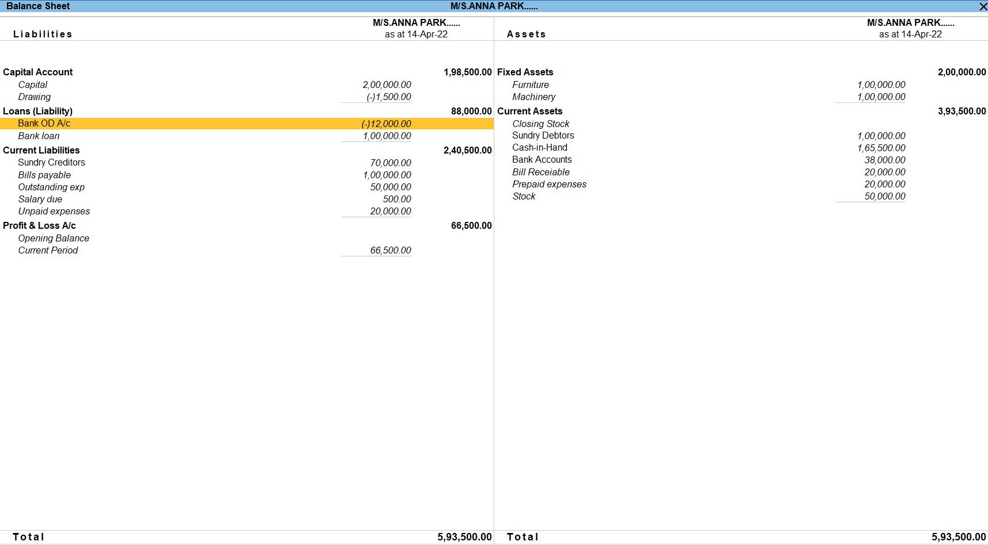The image size is (988, 545).
Task: Click the Bills payable entry
Action: point(44,175)
